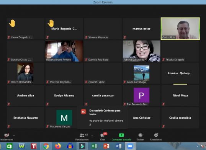The image size is (206, 150).
Task: Start video with the Iniciar video camera icon
Action: (7, 135)
